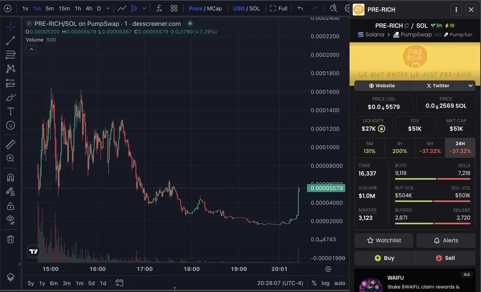
Task: Add PRE-RICH to Watchlist
Action: coord(384,240)
